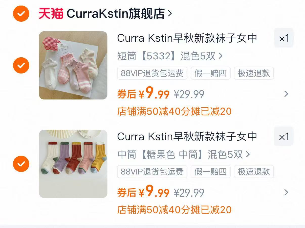The image size is (305, 228).
Task: Uncheck the CurraKstin store select-all checkbox
Action: [x=21, y=14]
